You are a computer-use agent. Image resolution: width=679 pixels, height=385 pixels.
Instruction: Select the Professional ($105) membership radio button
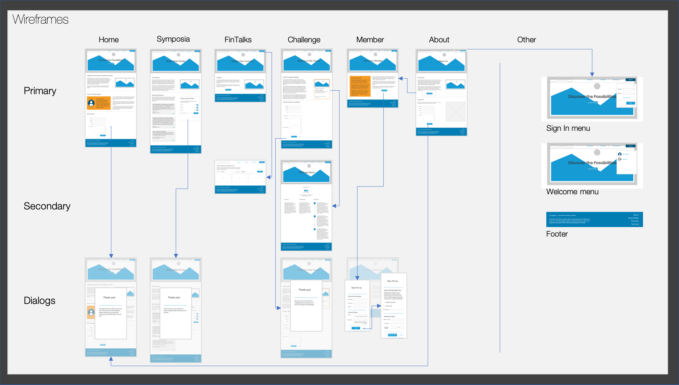pos(384,302)
